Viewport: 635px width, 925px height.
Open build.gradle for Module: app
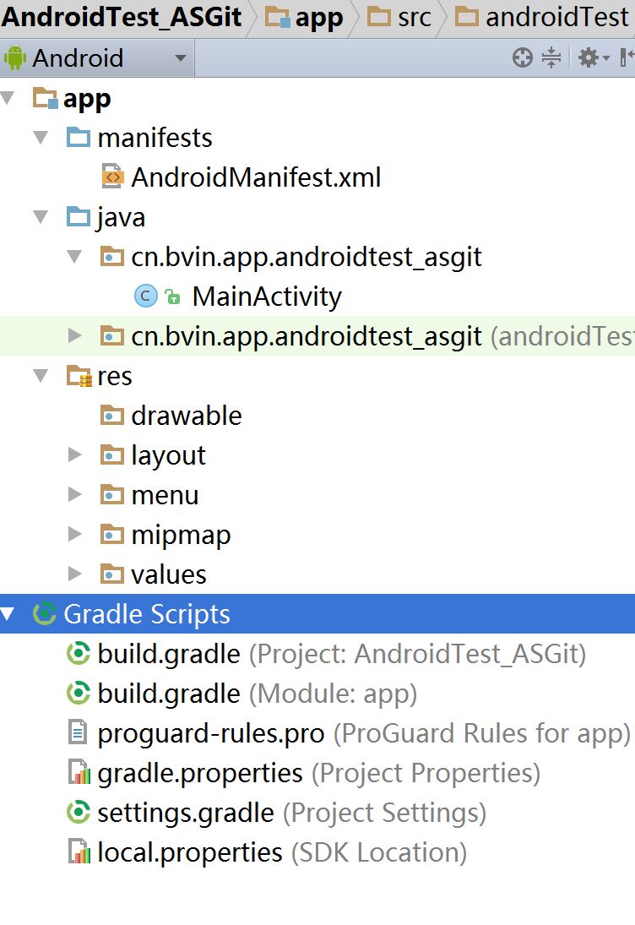(169, 694)
